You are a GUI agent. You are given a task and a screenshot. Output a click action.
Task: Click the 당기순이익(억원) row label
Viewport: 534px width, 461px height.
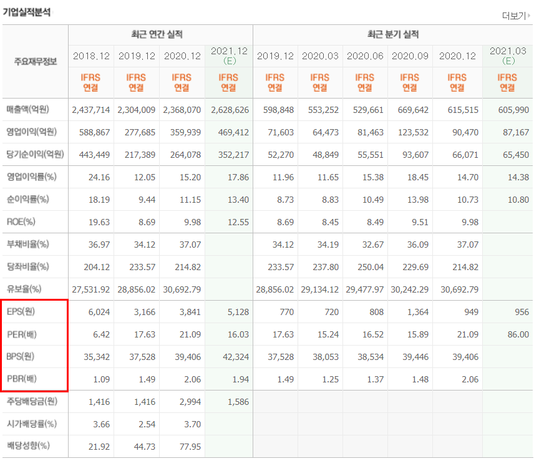tap(36, 155)
